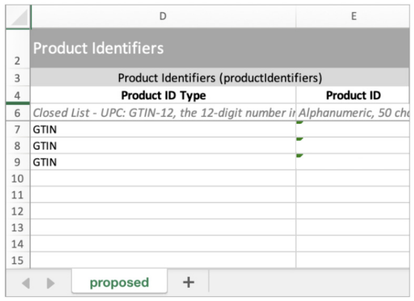The height and width of the screenshot is (301, 414).
Task: Click the Select All corner triangle
Action: tap(20, 18)
